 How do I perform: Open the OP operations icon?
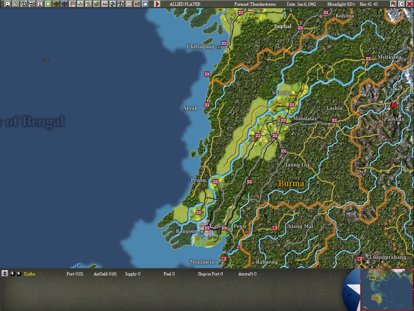(x=129, y=4)
